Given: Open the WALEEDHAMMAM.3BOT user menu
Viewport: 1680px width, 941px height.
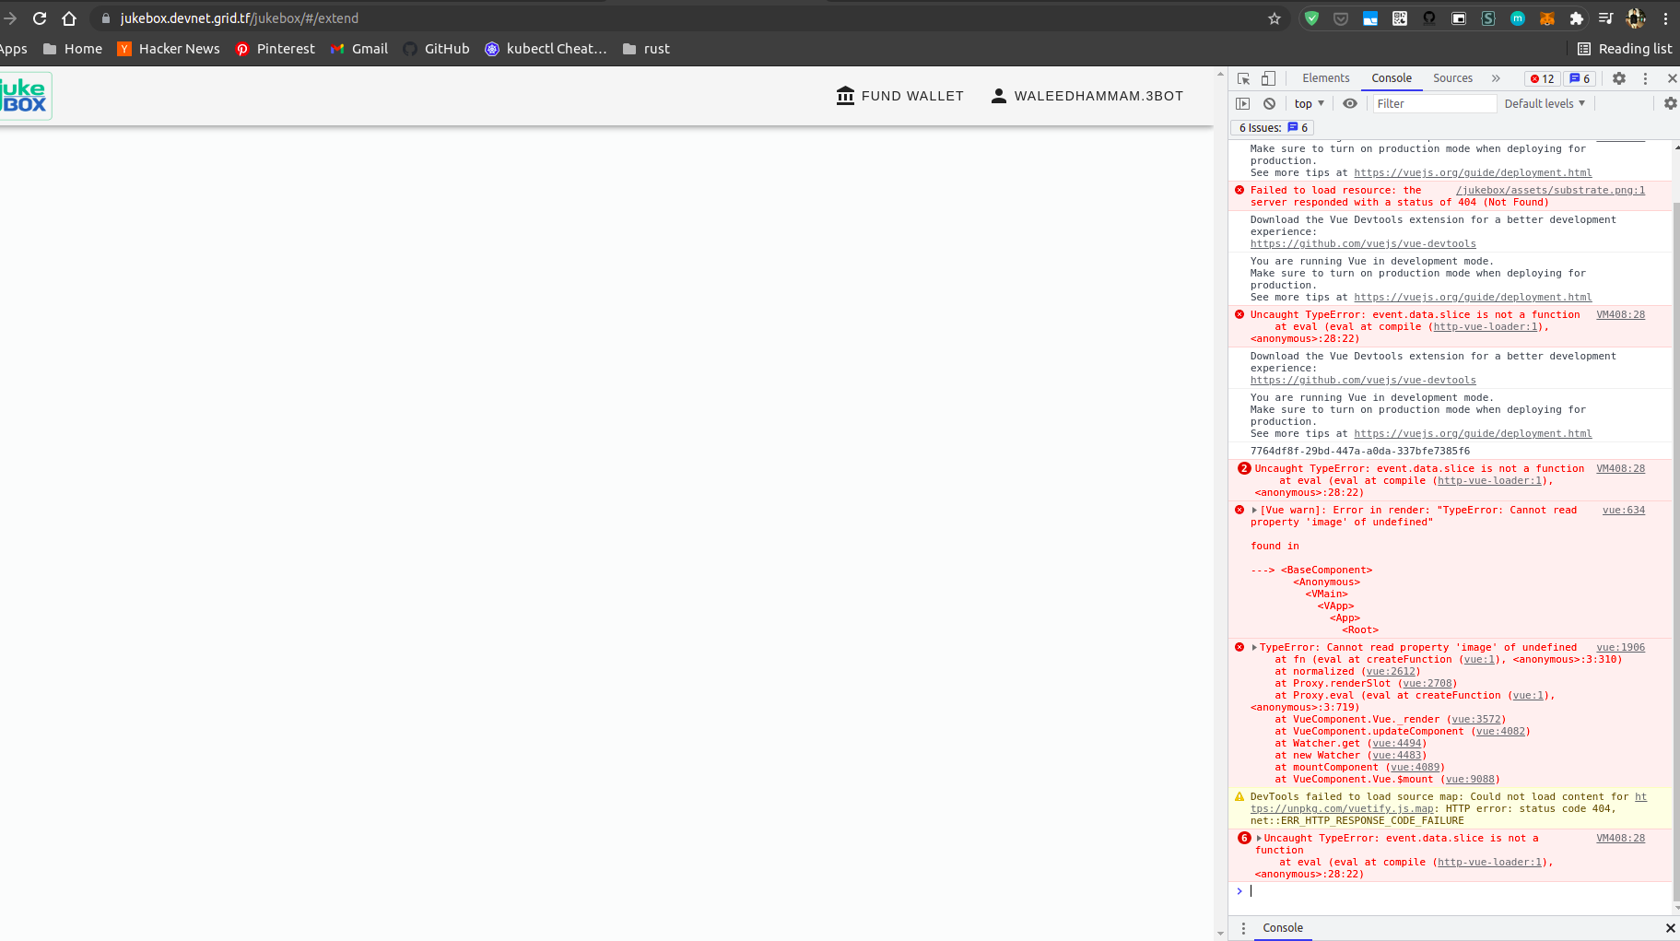Looking at the screenshot, I should (1087, 96).
